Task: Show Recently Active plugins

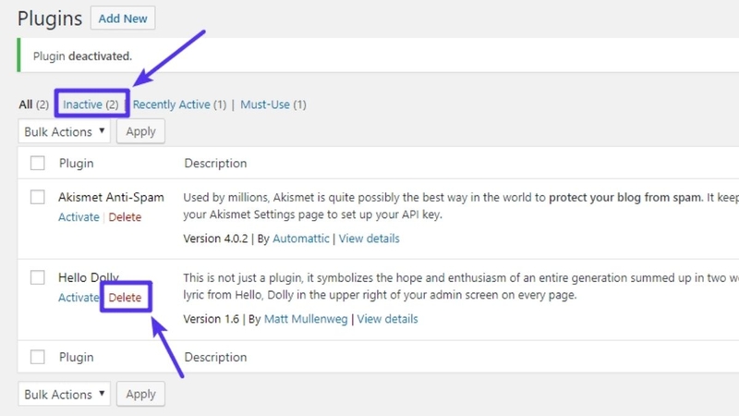Action: 171,104
